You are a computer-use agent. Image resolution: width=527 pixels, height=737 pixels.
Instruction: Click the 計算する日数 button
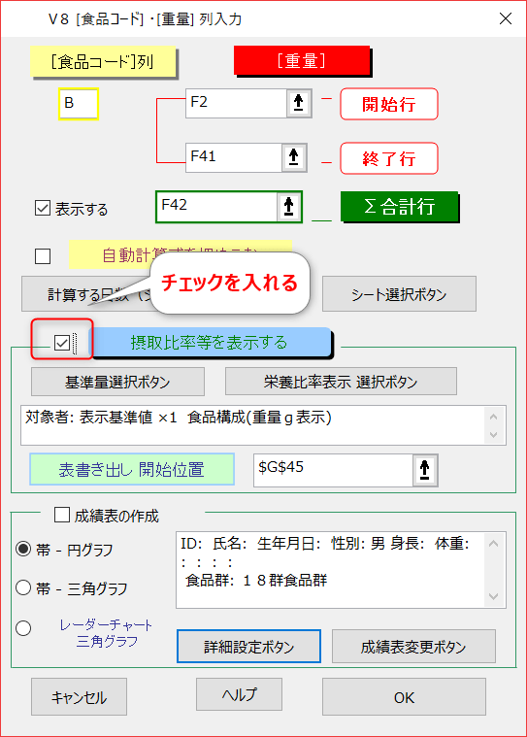87,294
